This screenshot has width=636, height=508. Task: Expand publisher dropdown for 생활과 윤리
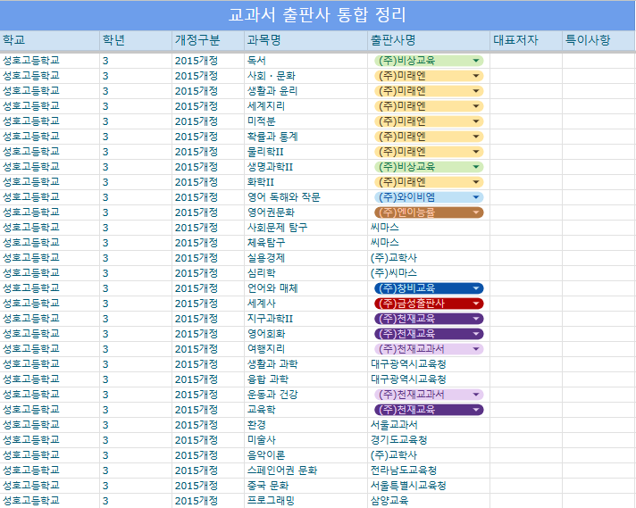[x=476, y=91]
